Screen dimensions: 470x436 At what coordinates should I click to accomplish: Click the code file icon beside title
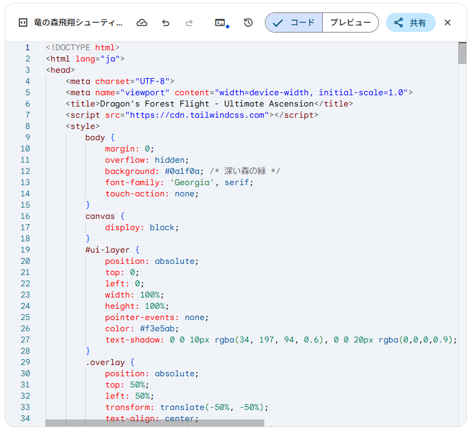pos(23,23)
